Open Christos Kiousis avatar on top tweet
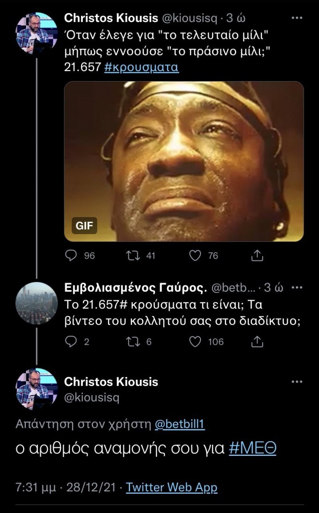This screenshot has width=319, height=513. [37, 31]
